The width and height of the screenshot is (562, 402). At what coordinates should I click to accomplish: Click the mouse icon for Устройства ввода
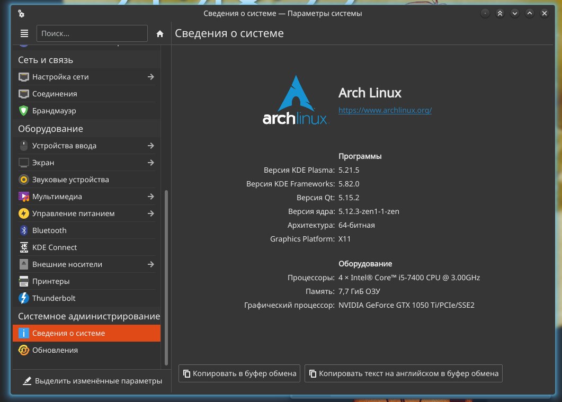click(x=24, y=146)
